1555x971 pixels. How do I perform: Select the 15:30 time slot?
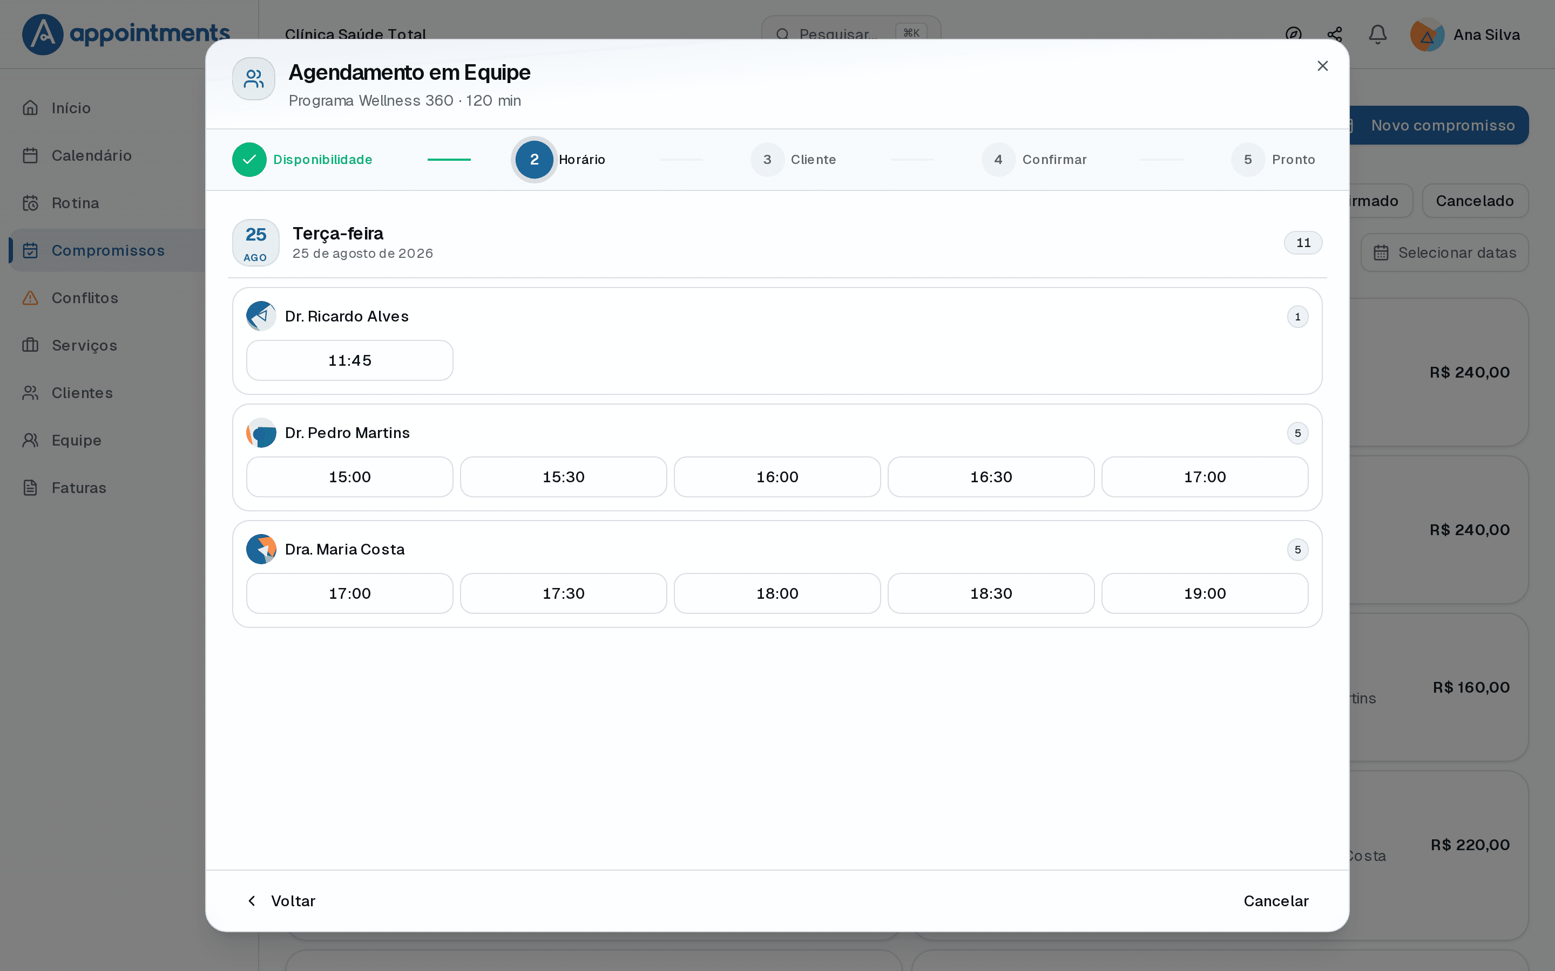[564, 477]
